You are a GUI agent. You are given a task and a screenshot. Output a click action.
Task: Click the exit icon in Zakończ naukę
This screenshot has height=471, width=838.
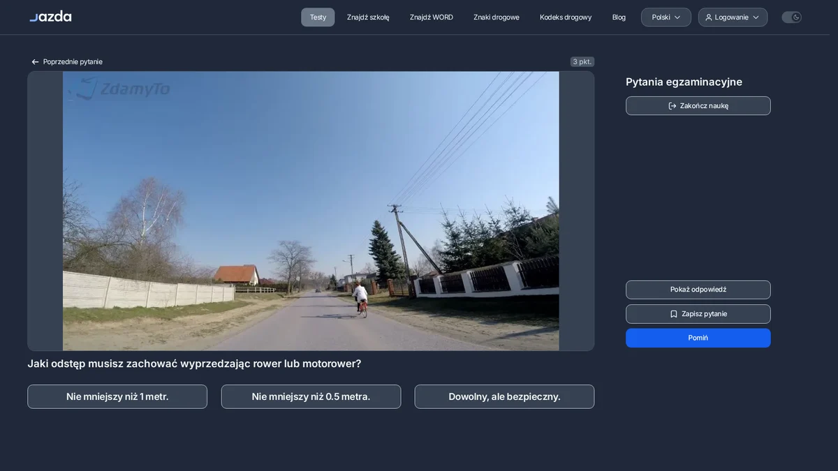tap(672, 106)
